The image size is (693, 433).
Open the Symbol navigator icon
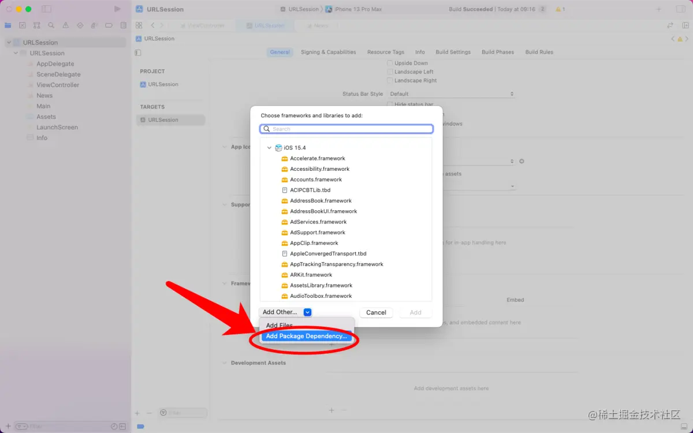pyautogui.click(x=37, y=25)
